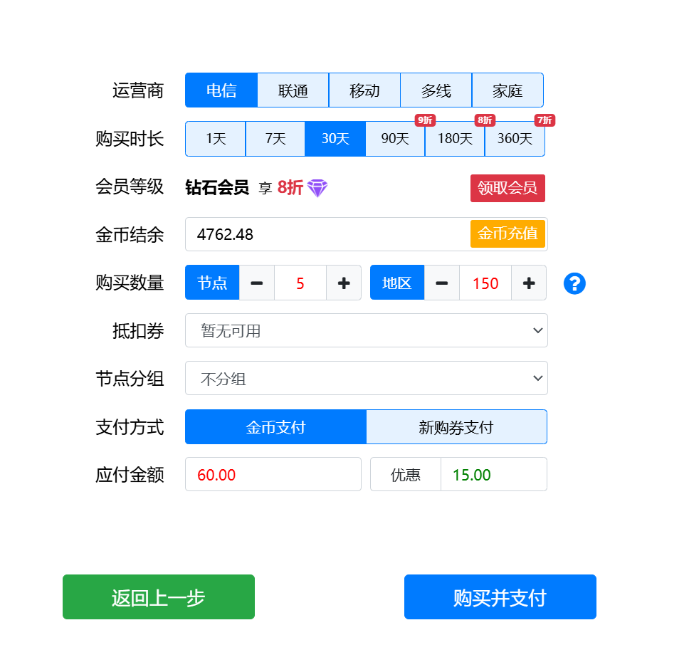This screenshot has height=672, width=689.
Task: Click the red 领取会员 button
Action: tap(507, 188)
